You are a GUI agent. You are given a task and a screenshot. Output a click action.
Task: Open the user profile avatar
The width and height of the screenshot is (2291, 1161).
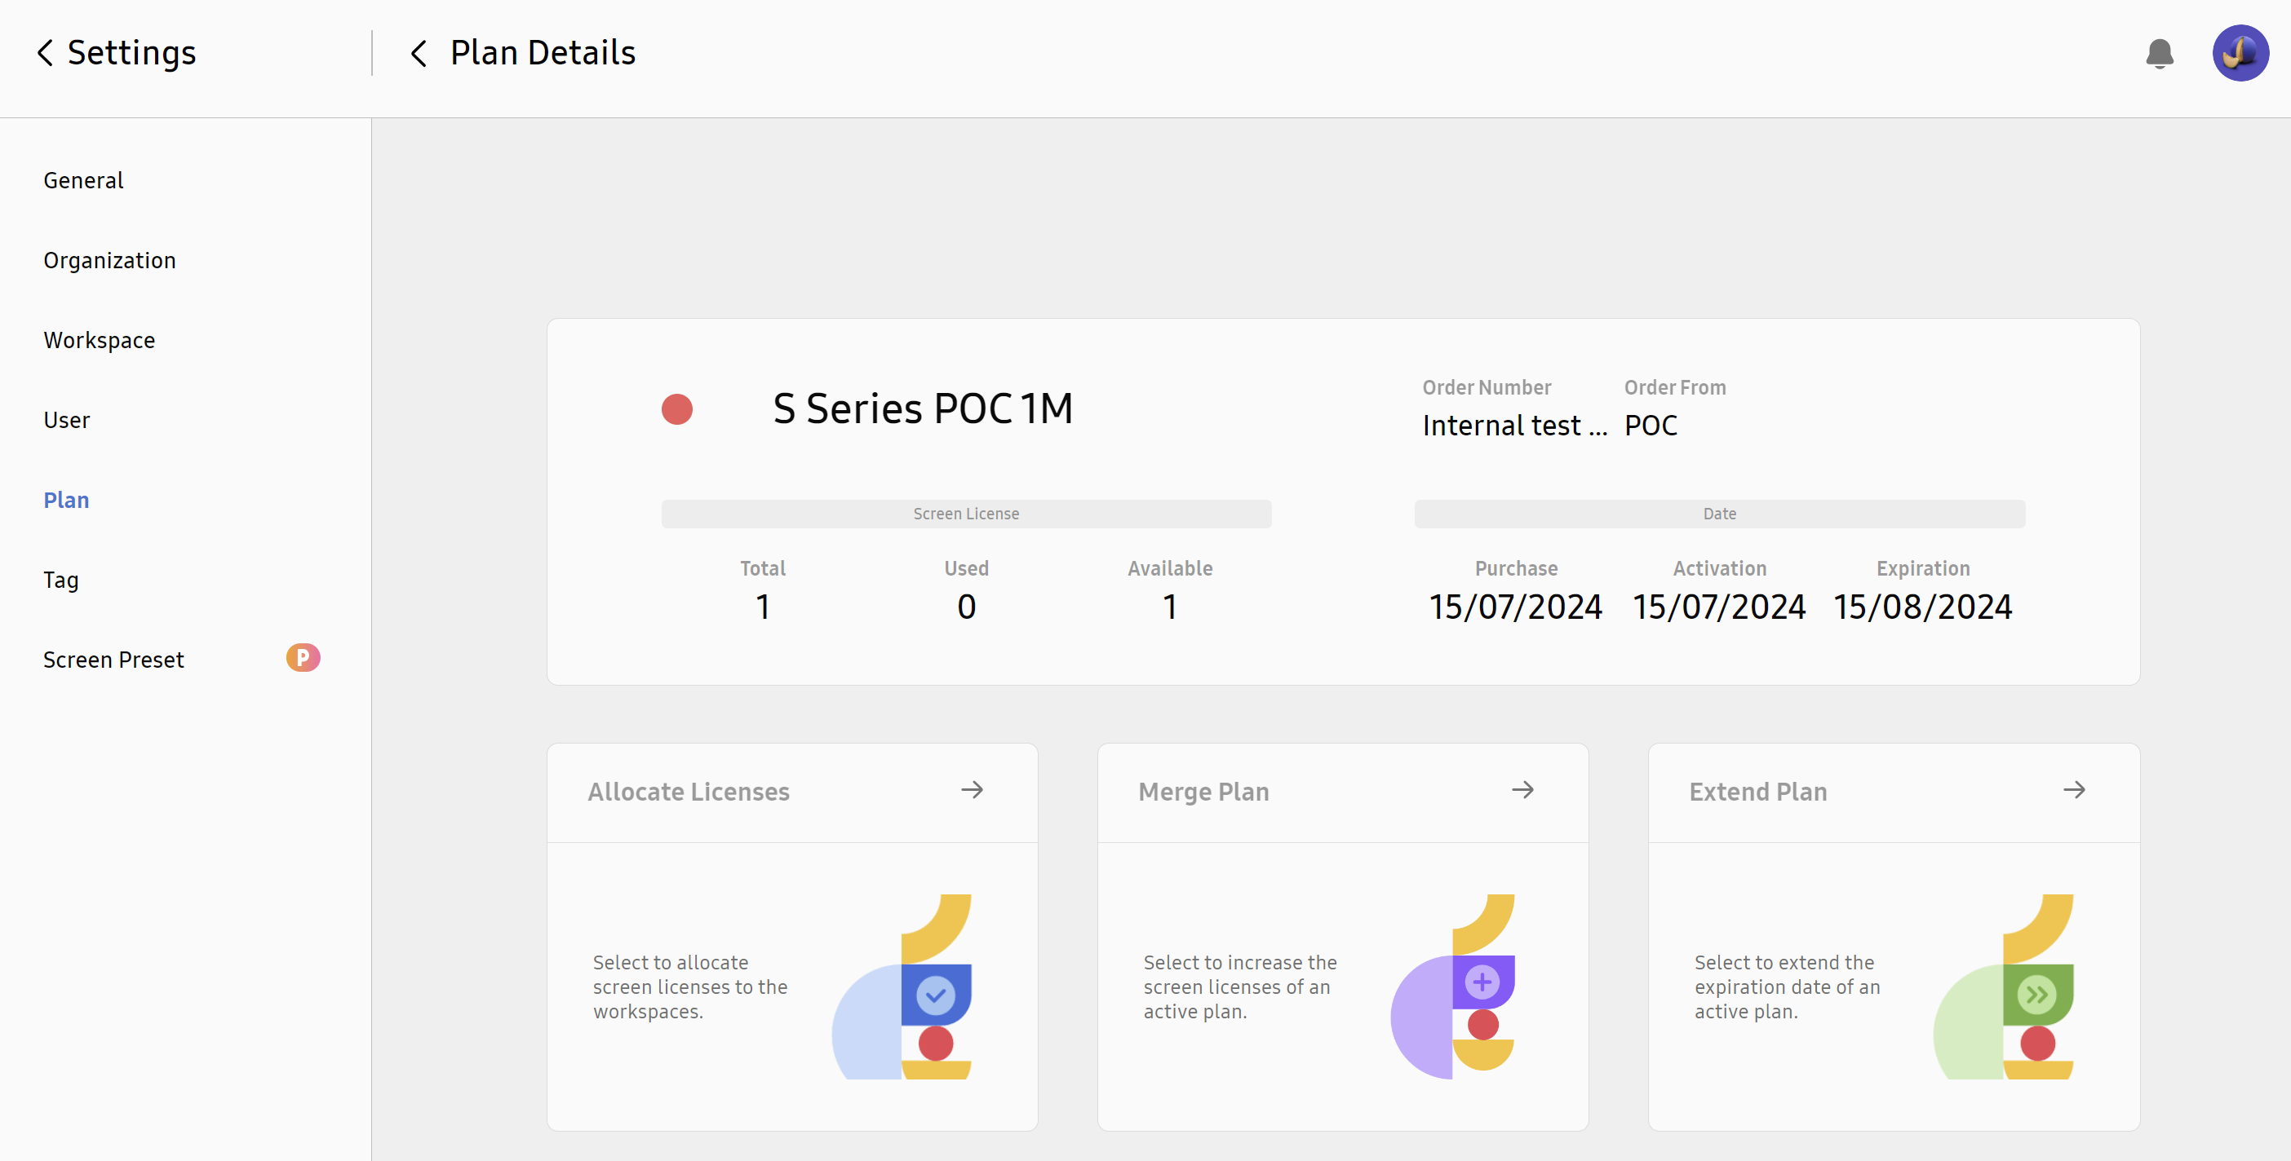[x=2240, y=53]
